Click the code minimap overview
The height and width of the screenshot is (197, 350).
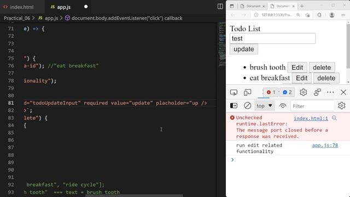(x=222, y=44)
